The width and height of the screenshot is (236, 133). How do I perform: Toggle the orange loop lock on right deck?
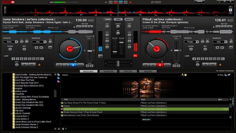coord(220,64)
